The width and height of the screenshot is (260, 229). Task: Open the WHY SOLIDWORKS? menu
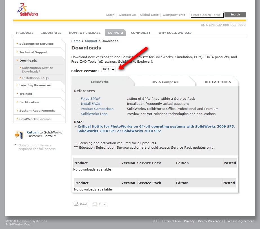(x=175, y=33)
